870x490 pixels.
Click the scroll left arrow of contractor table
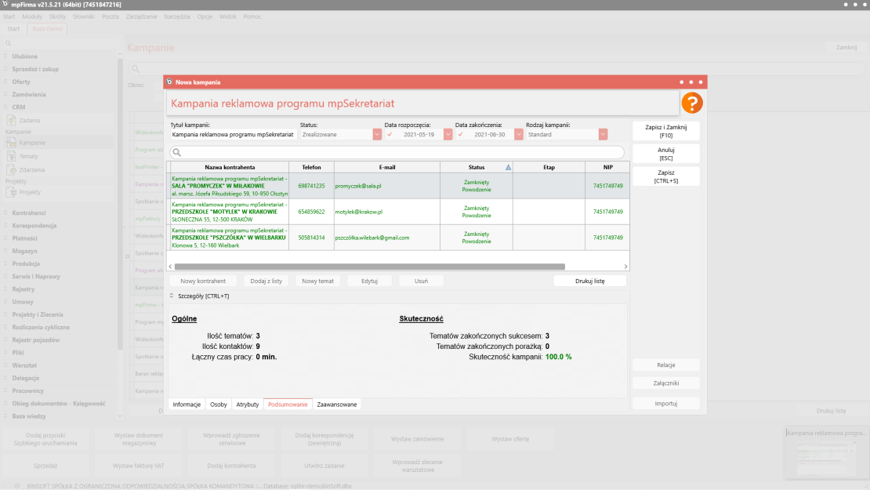click(170, 267)
